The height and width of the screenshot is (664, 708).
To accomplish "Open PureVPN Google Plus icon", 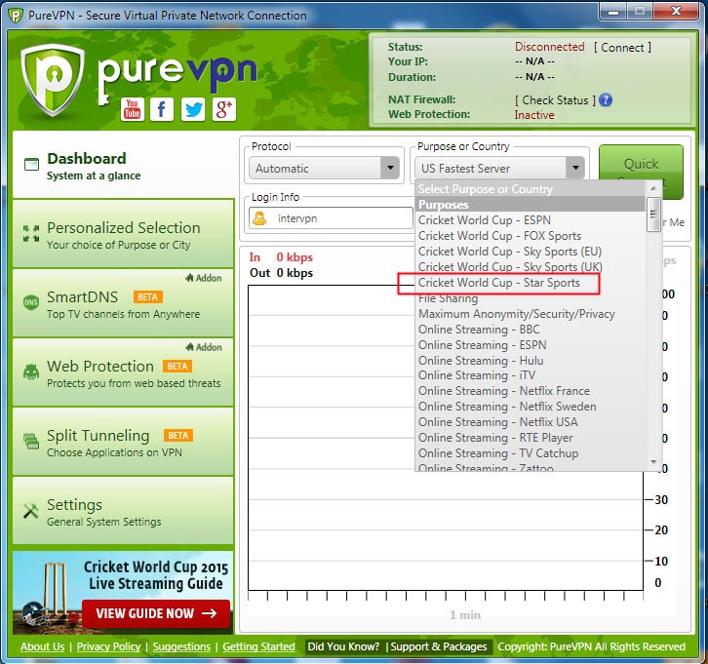I will (224, 109).
